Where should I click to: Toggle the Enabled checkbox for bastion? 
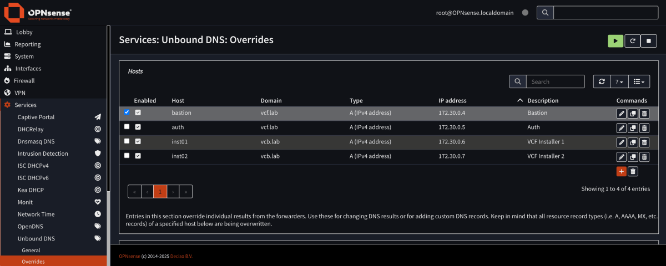point(138,112)
